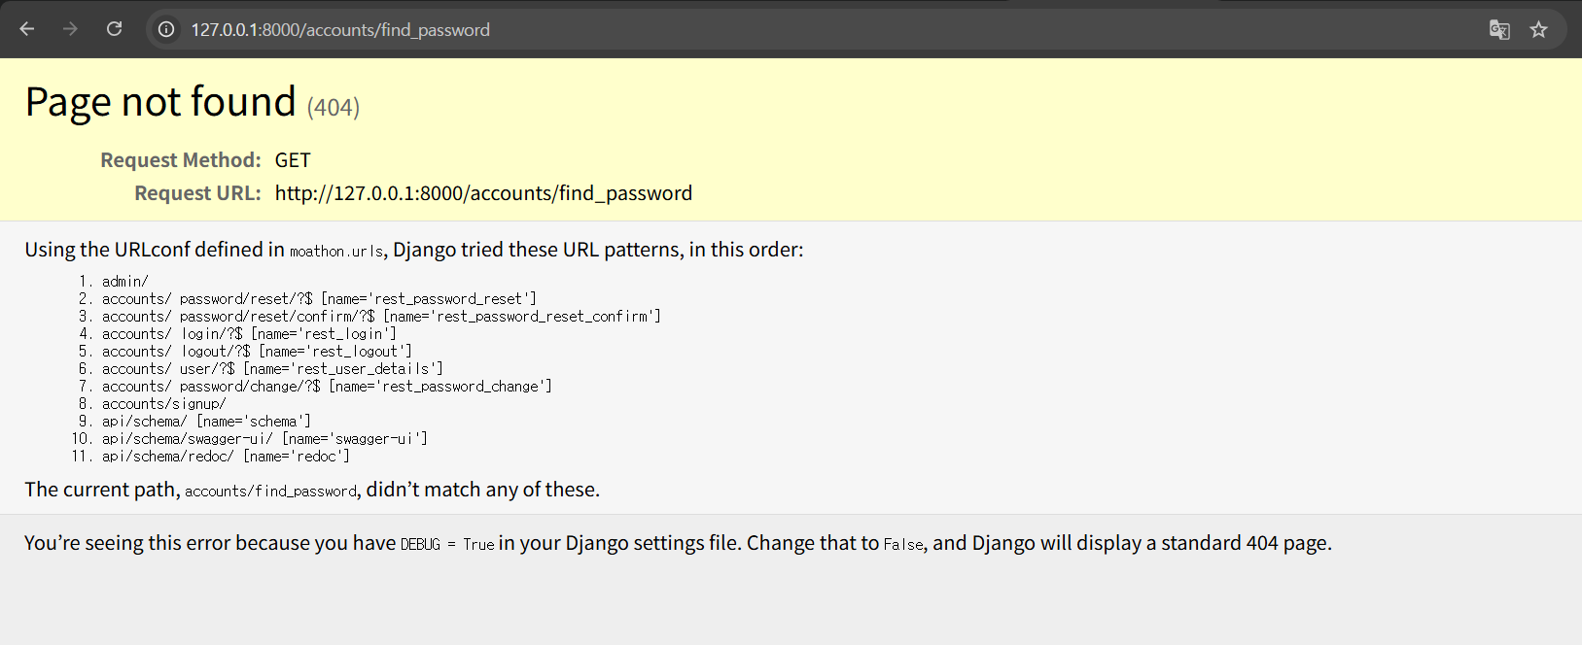Bookmark this page with the star
The width and height of the screenshot is (1582, 645).
click(x=1538, y=29)
